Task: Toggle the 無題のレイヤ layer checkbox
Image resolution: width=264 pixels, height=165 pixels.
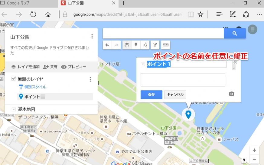Action: (14, 79)
